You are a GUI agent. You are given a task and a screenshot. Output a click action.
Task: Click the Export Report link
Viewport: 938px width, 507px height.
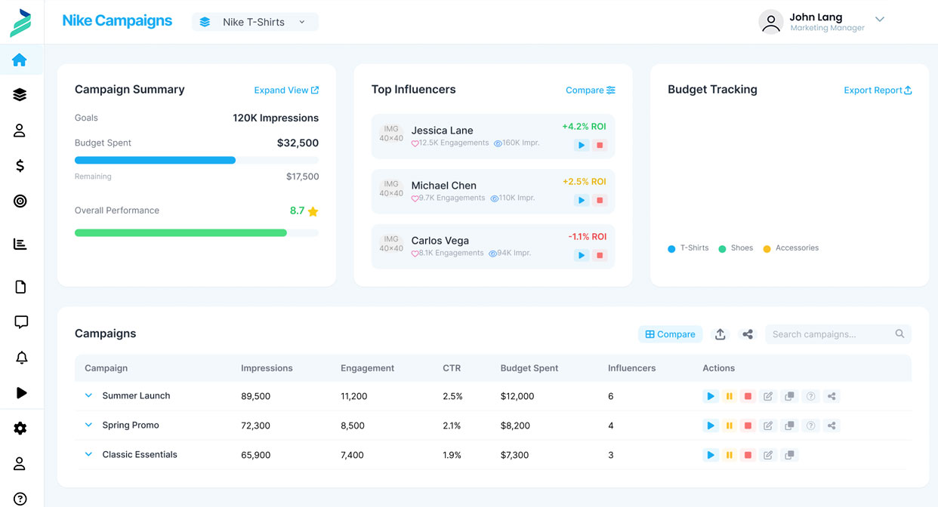(878, 90)
